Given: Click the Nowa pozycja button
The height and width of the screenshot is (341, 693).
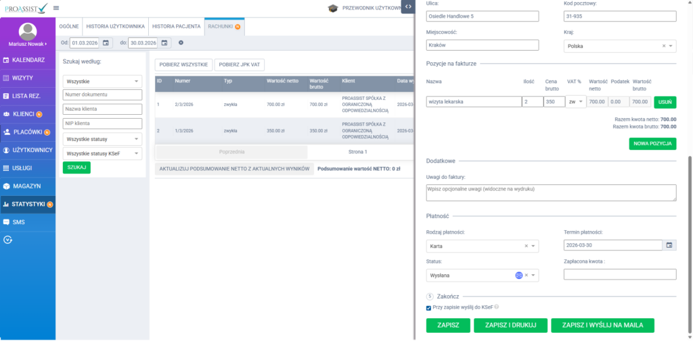Looking at the screenshot, I should coord(652,143).
